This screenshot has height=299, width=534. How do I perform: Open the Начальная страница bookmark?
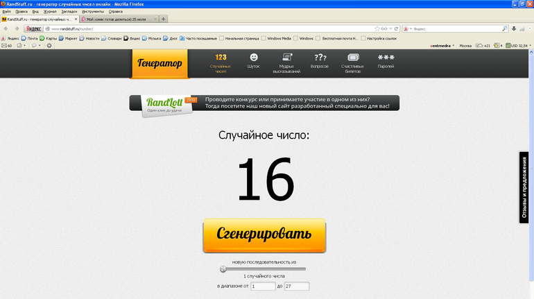click(239, 38)
